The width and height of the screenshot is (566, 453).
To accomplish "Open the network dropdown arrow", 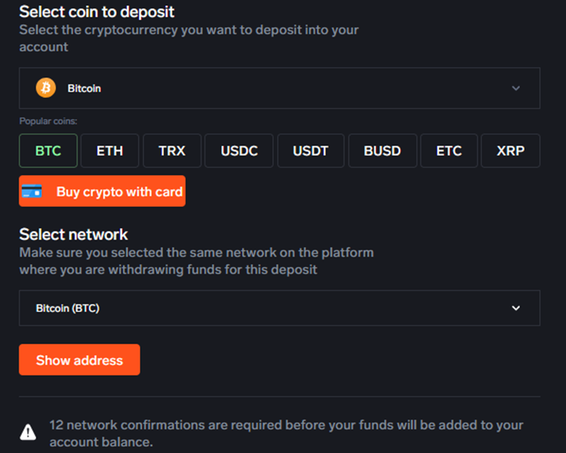I will 516,308.
